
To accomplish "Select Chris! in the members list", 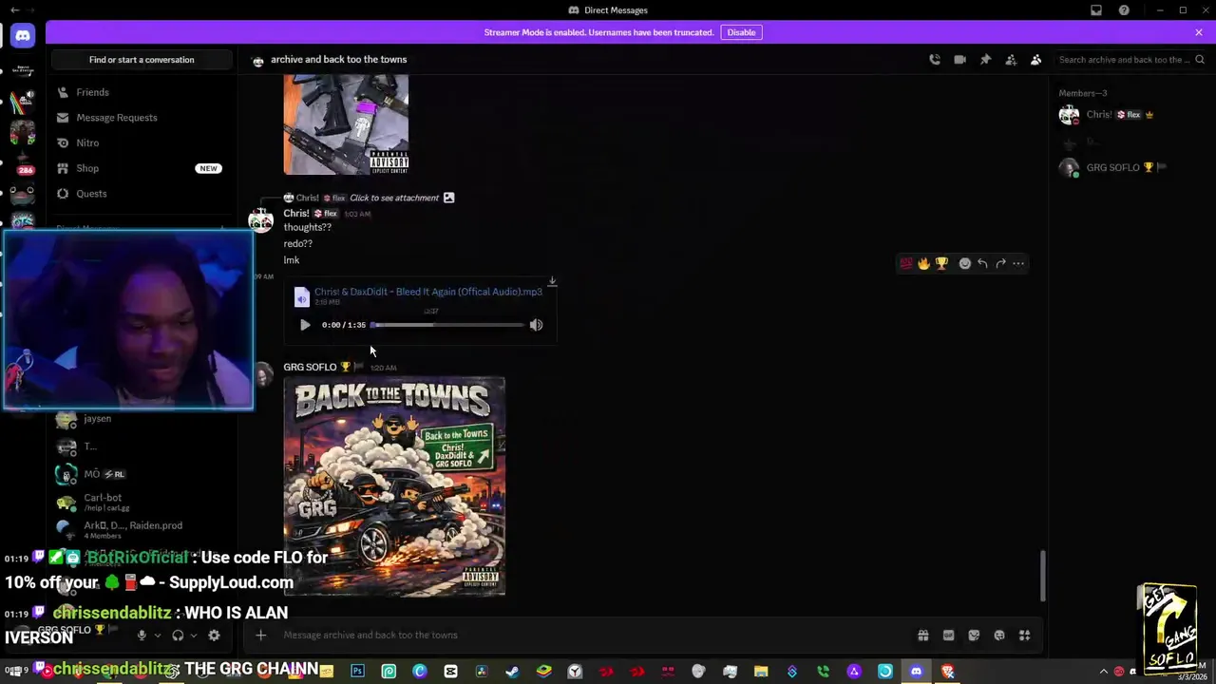I will tap(1130, 115).
